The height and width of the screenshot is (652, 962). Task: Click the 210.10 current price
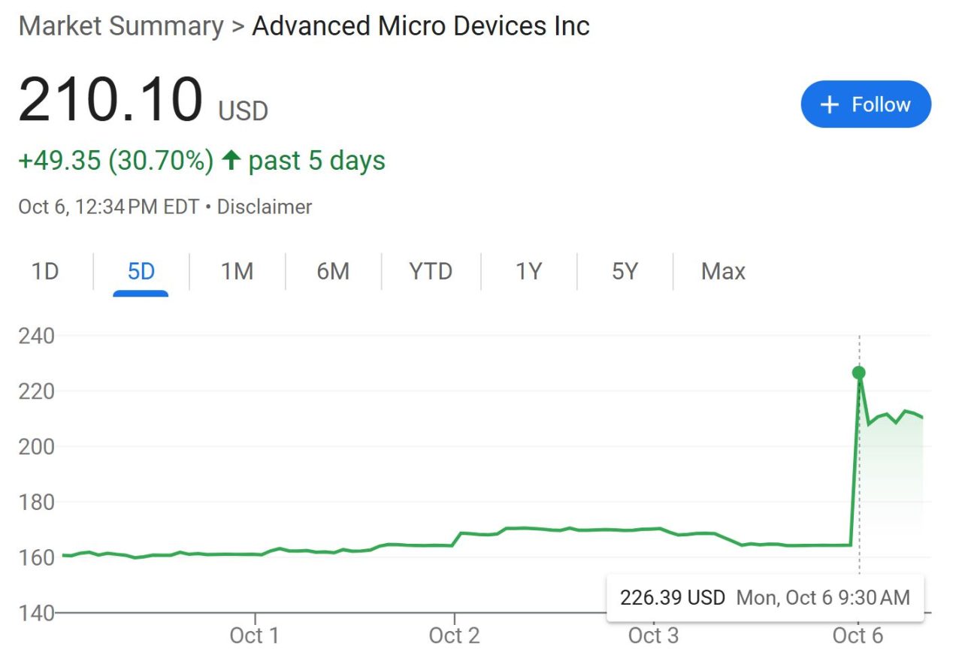110,101
